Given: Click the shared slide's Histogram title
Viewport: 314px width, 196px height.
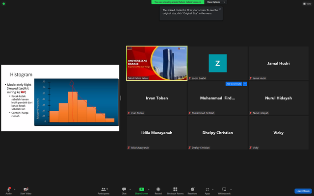Looking at the screenshot, I should click(x=21, y=74).
